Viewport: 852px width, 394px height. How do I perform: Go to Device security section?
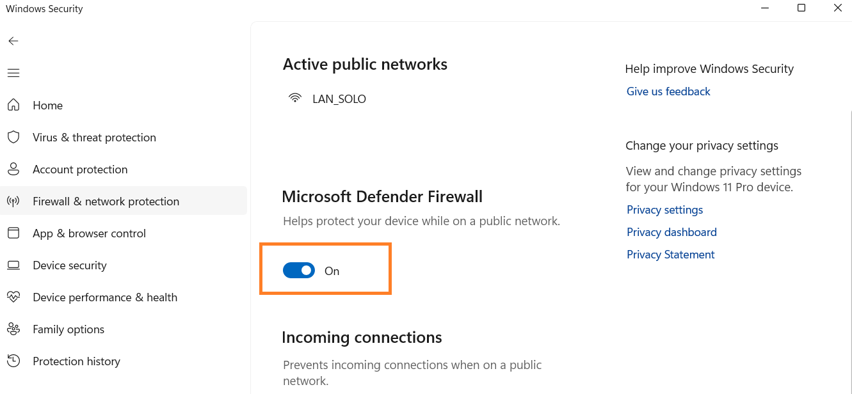(70, 265)
